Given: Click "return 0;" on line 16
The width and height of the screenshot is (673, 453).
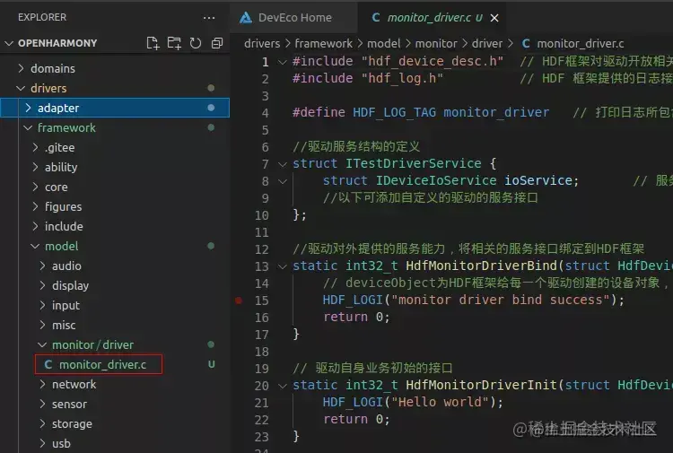Looking at the screenshot, I should pos(356,317).
